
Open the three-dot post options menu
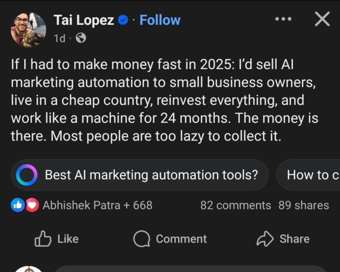coord(283,19)
